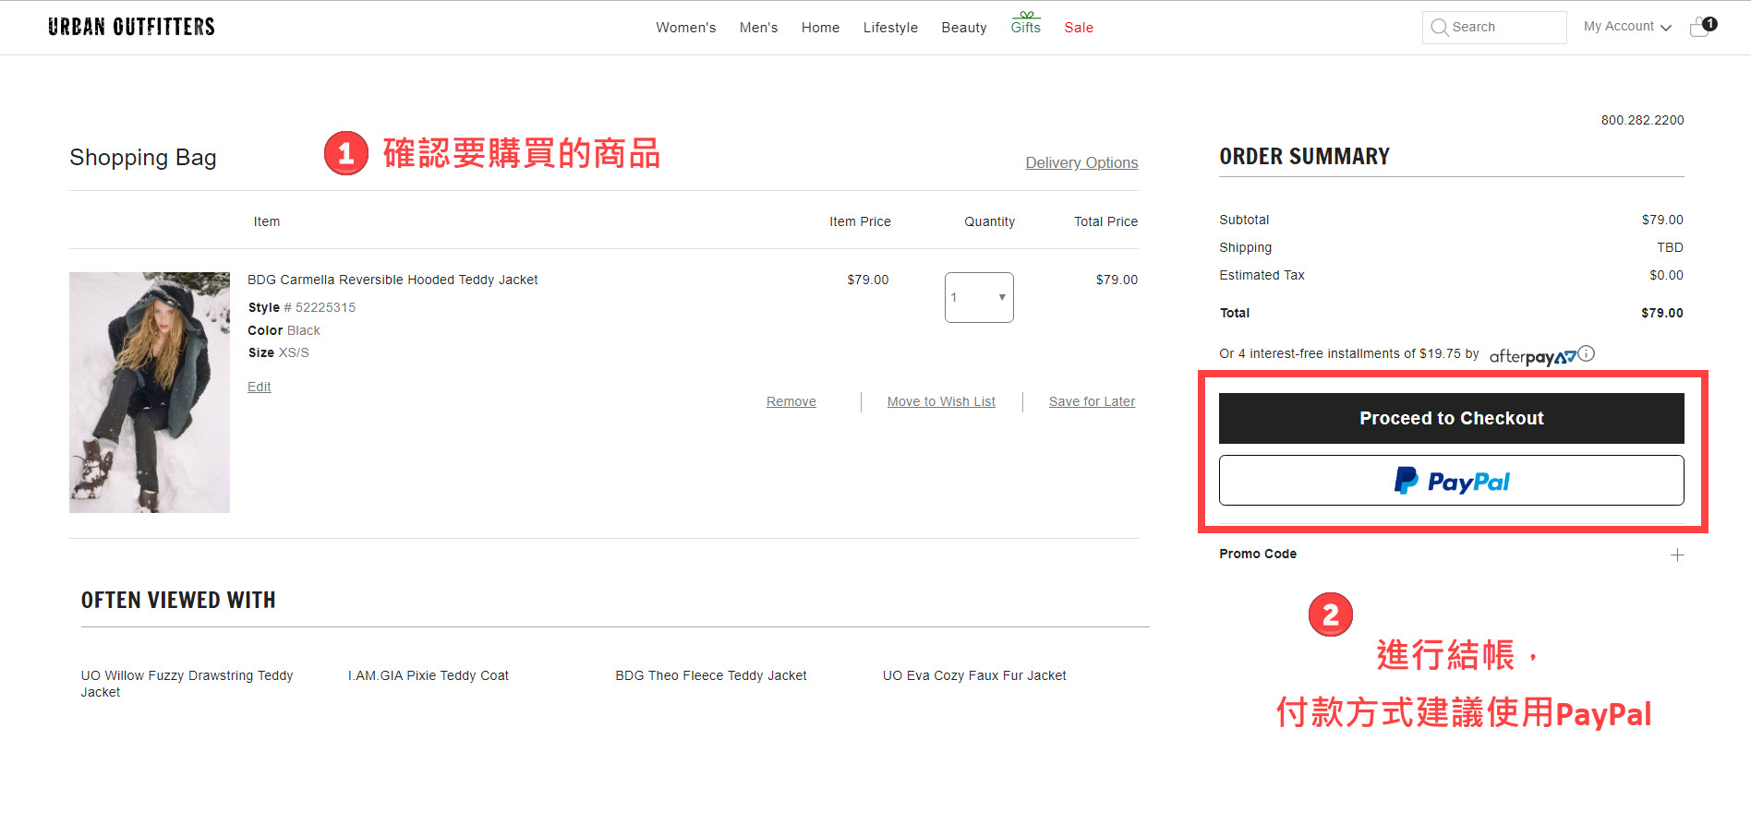Screen dimensions: 1751x823
Task: Open Delivery Options link
Action: tap(1081, 162)
